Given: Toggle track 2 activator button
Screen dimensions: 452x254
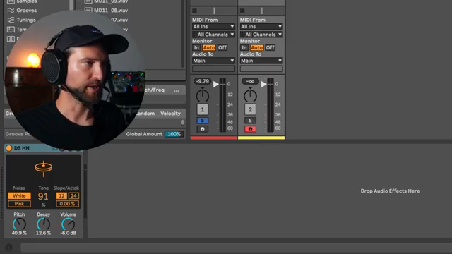Looking at the screenshot, I should (250, 109).
